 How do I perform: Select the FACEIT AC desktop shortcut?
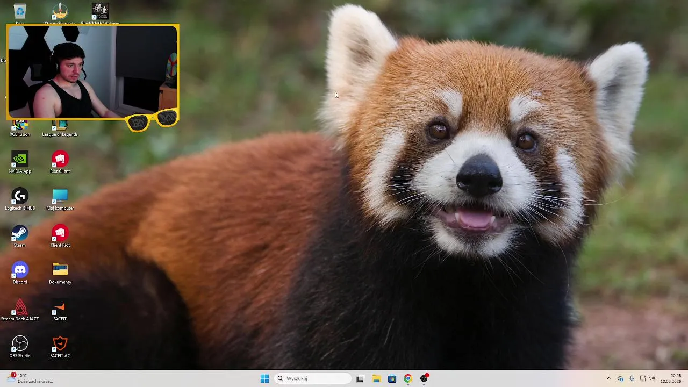[x=60, y=347]
